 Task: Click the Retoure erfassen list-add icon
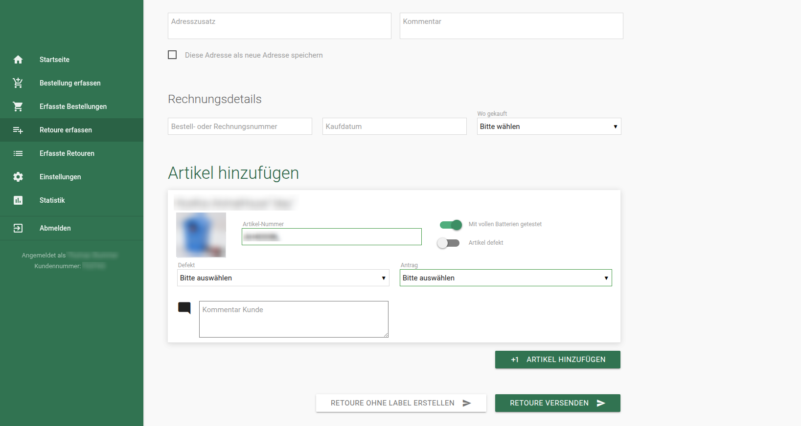18,130
